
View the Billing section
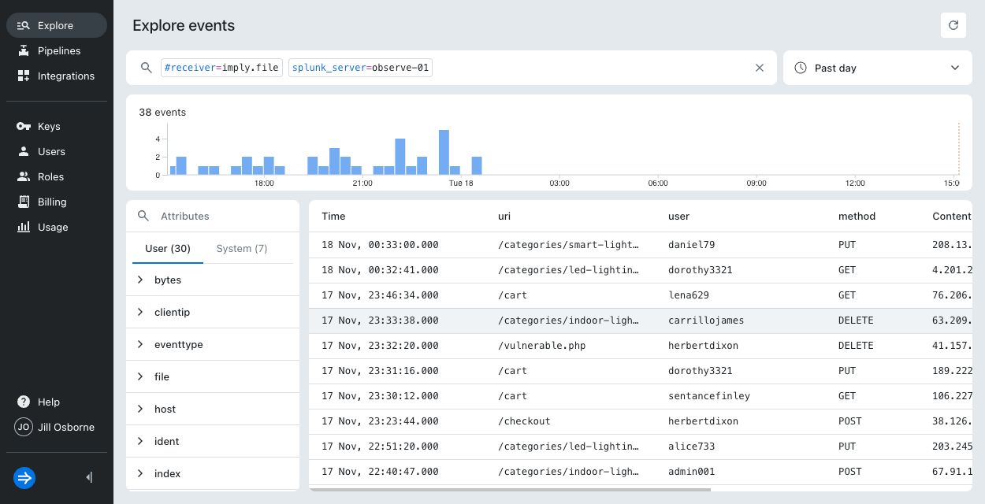(x=52, y=202)
